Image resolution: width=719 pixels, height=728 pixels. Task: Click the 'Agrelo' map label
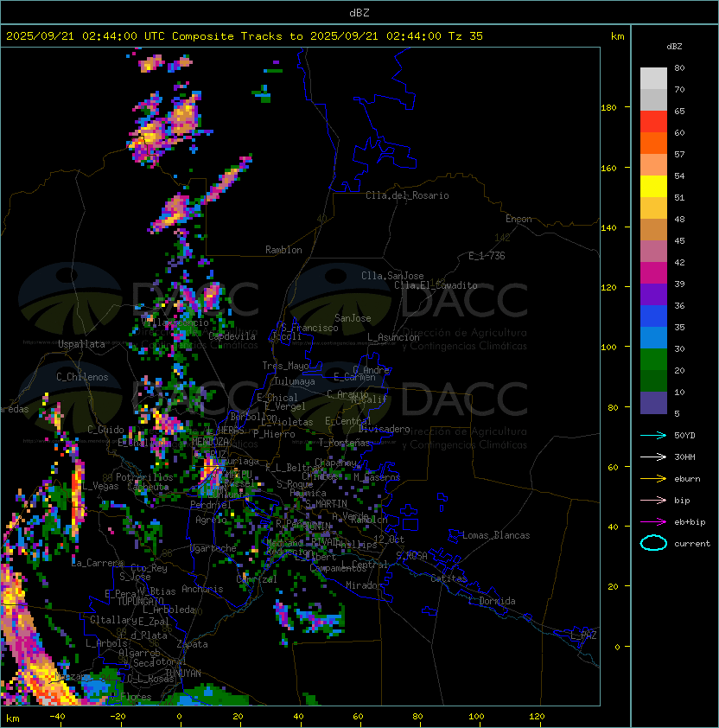click(x=211, y=520)
